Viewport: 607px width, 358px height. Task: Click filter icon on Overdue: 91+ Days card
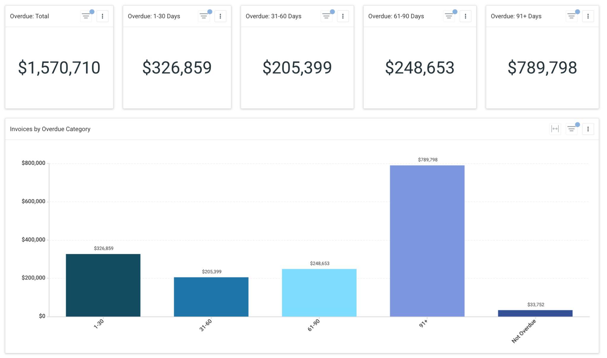tap(571, 16)
